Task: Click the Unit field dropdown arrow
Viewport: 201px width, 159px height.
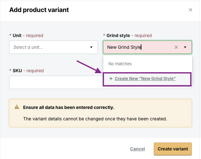Action: 91,47
